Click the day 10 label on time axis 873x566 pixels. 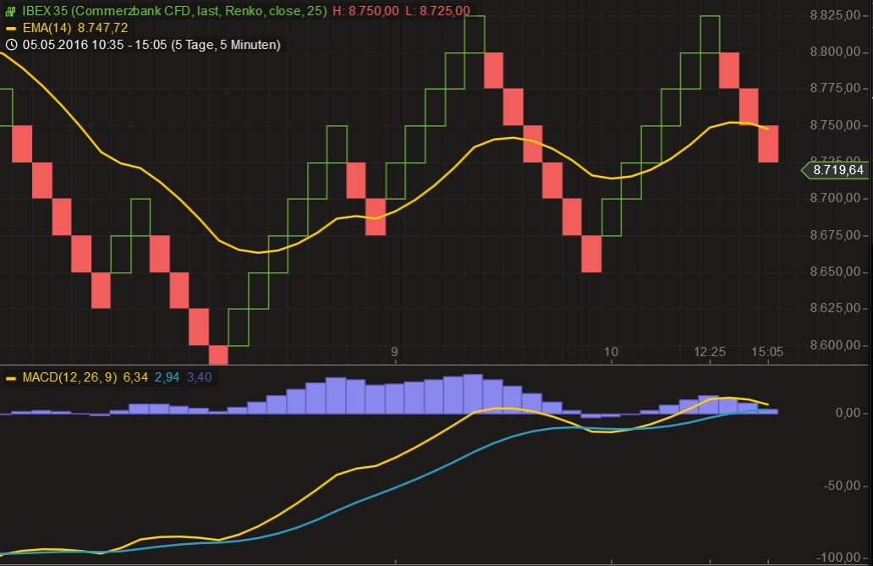point(612,351)
